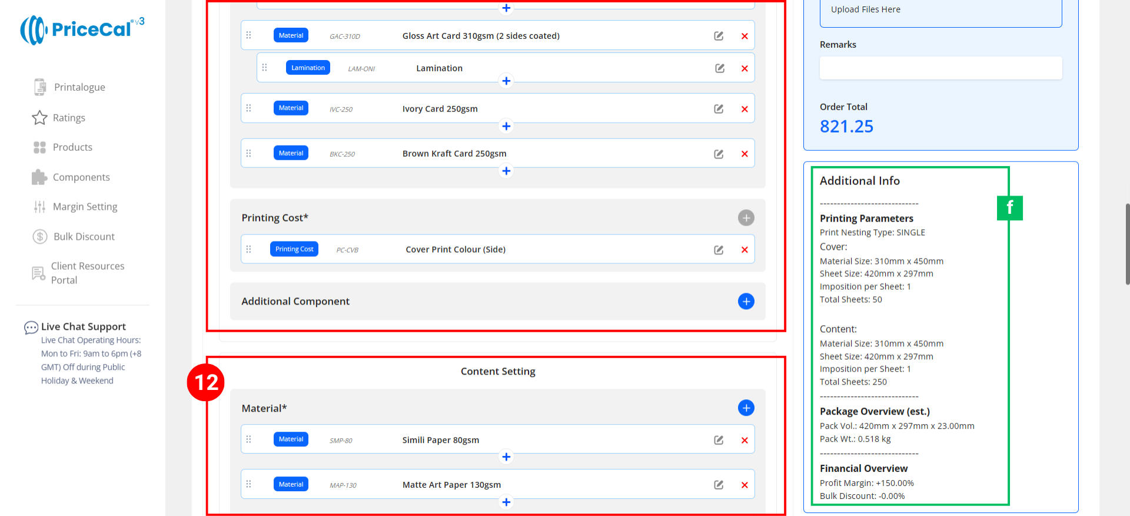Delete the Cover Print Colour cost row

[x=745, y=250]
